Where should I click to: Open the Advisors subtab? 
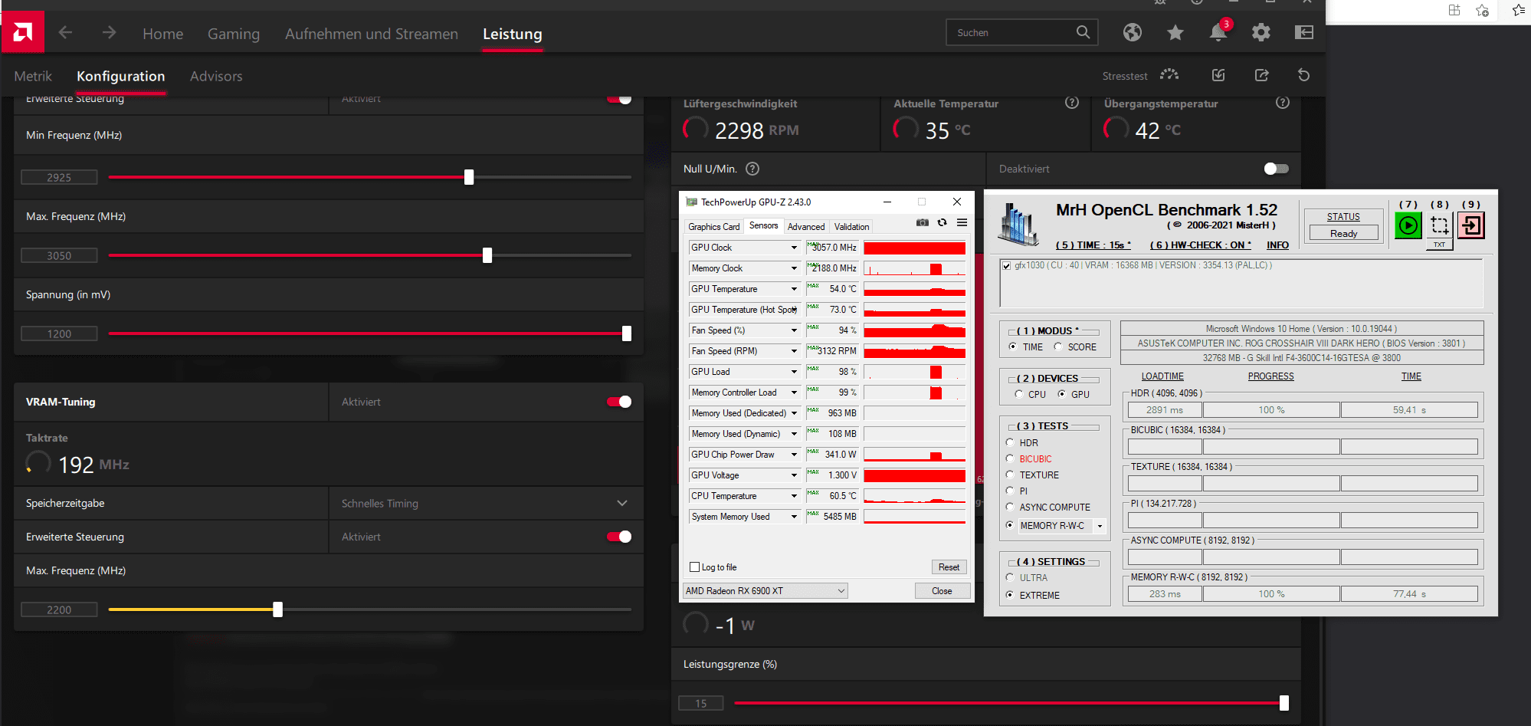click(x=216, y=76)
